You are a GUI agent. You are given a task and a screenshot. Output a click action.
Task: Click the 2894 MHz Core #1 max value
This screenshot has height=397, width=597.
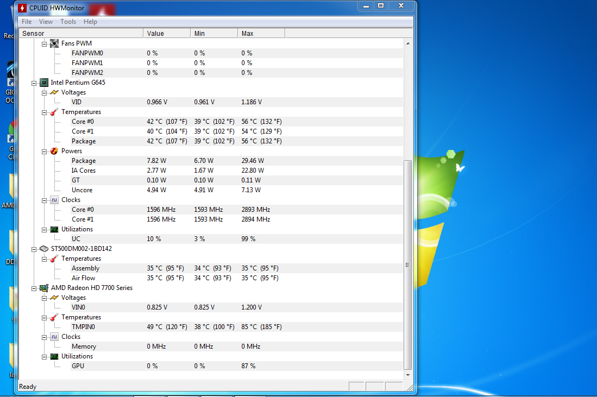[x=255, y=219]
